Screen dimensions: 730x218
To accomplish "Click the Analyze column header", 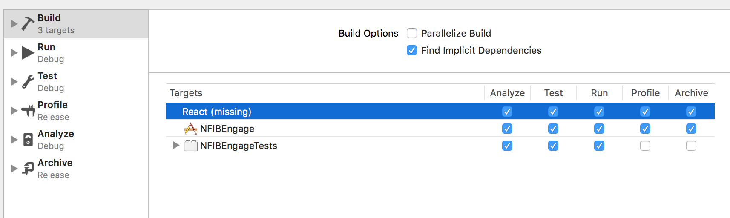I will coord(507,93).
